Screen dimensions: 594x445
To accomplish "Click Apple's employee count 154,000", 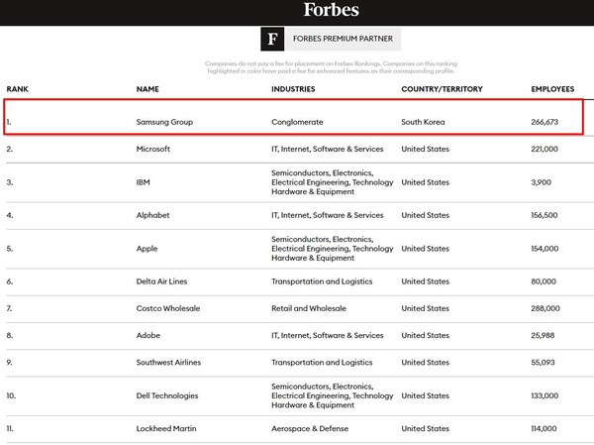I will click(x=544, y=249).
